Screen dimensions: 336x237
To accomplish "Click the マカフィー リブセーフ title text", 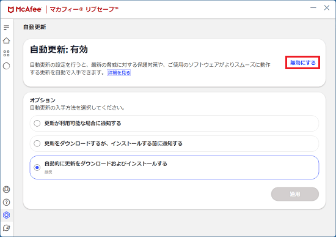I will coord(84,9).
